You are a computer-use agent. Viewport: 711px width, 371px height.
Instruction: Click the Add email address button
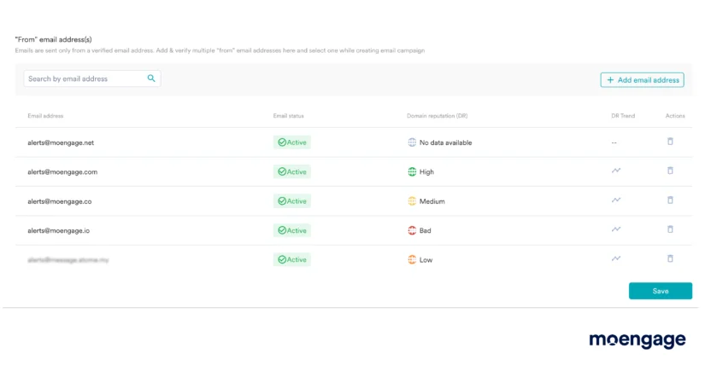coord(642,80)
